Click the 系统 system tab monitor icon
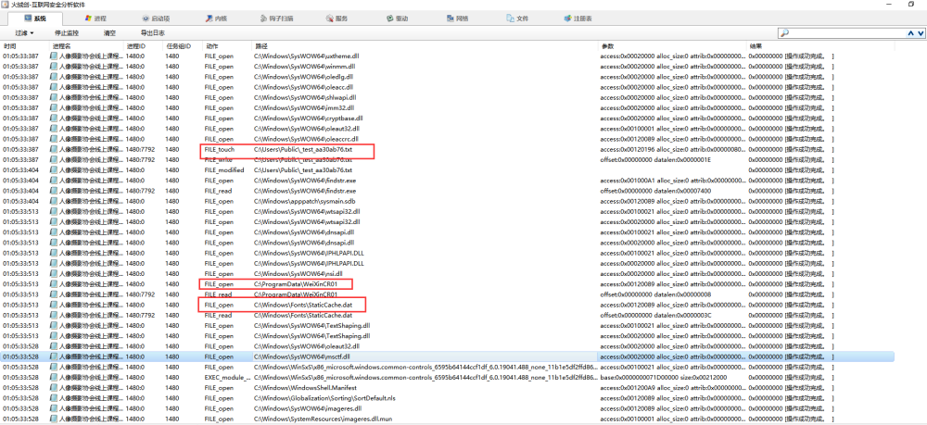 tap(28, 19)
